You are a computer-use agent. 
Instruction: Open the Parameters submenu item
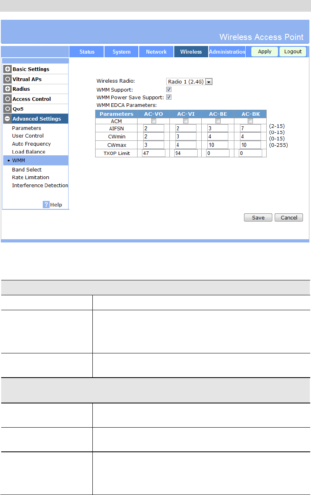(x=27, y=128)
